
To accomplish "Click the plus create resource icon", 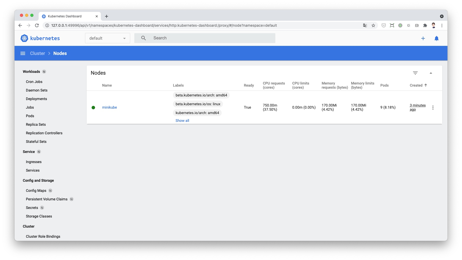I will [423, 38].
